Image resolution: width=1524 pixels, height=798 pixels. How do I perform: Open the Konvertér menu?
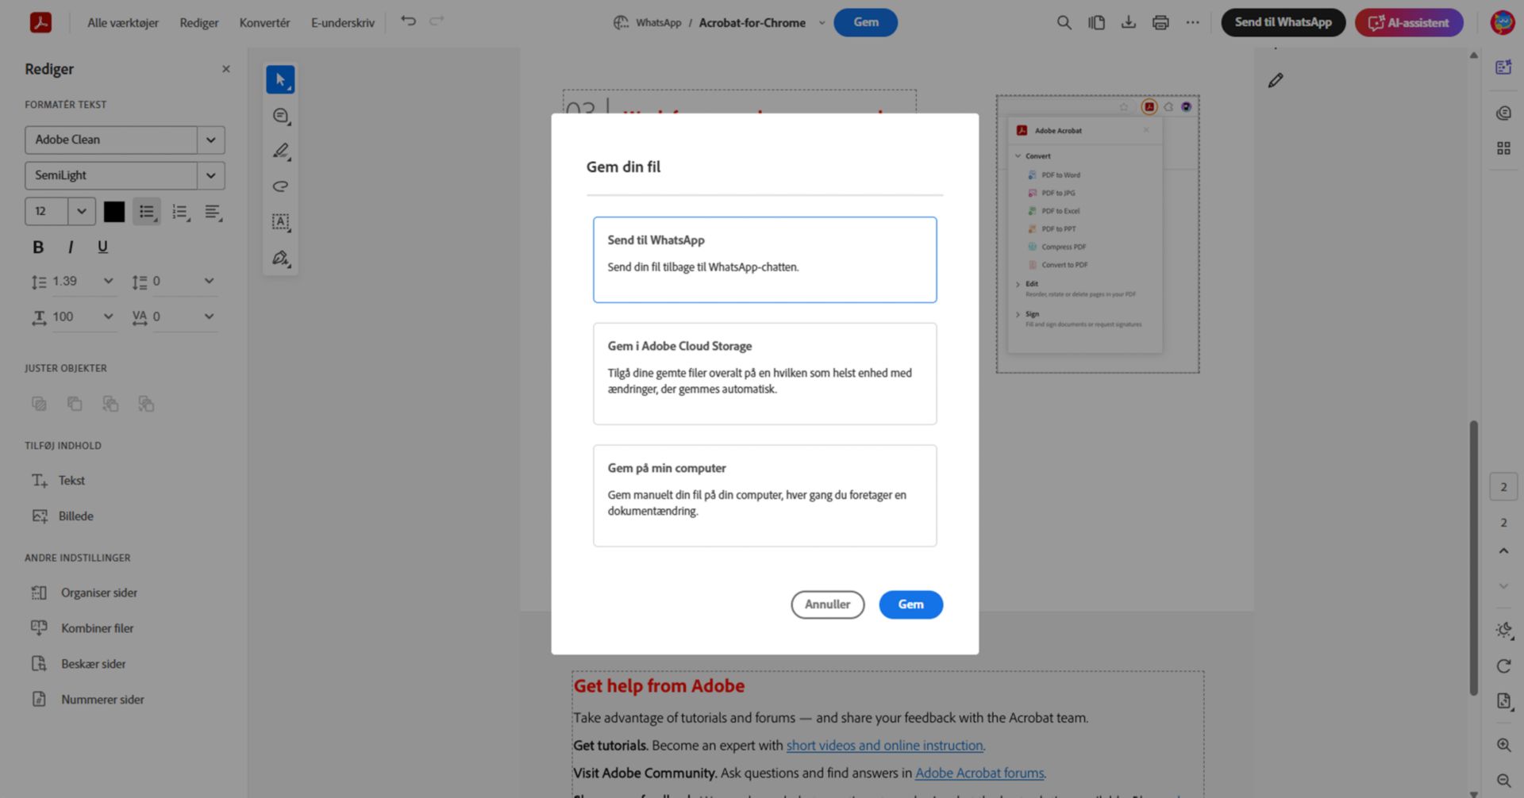click(264, 22)
